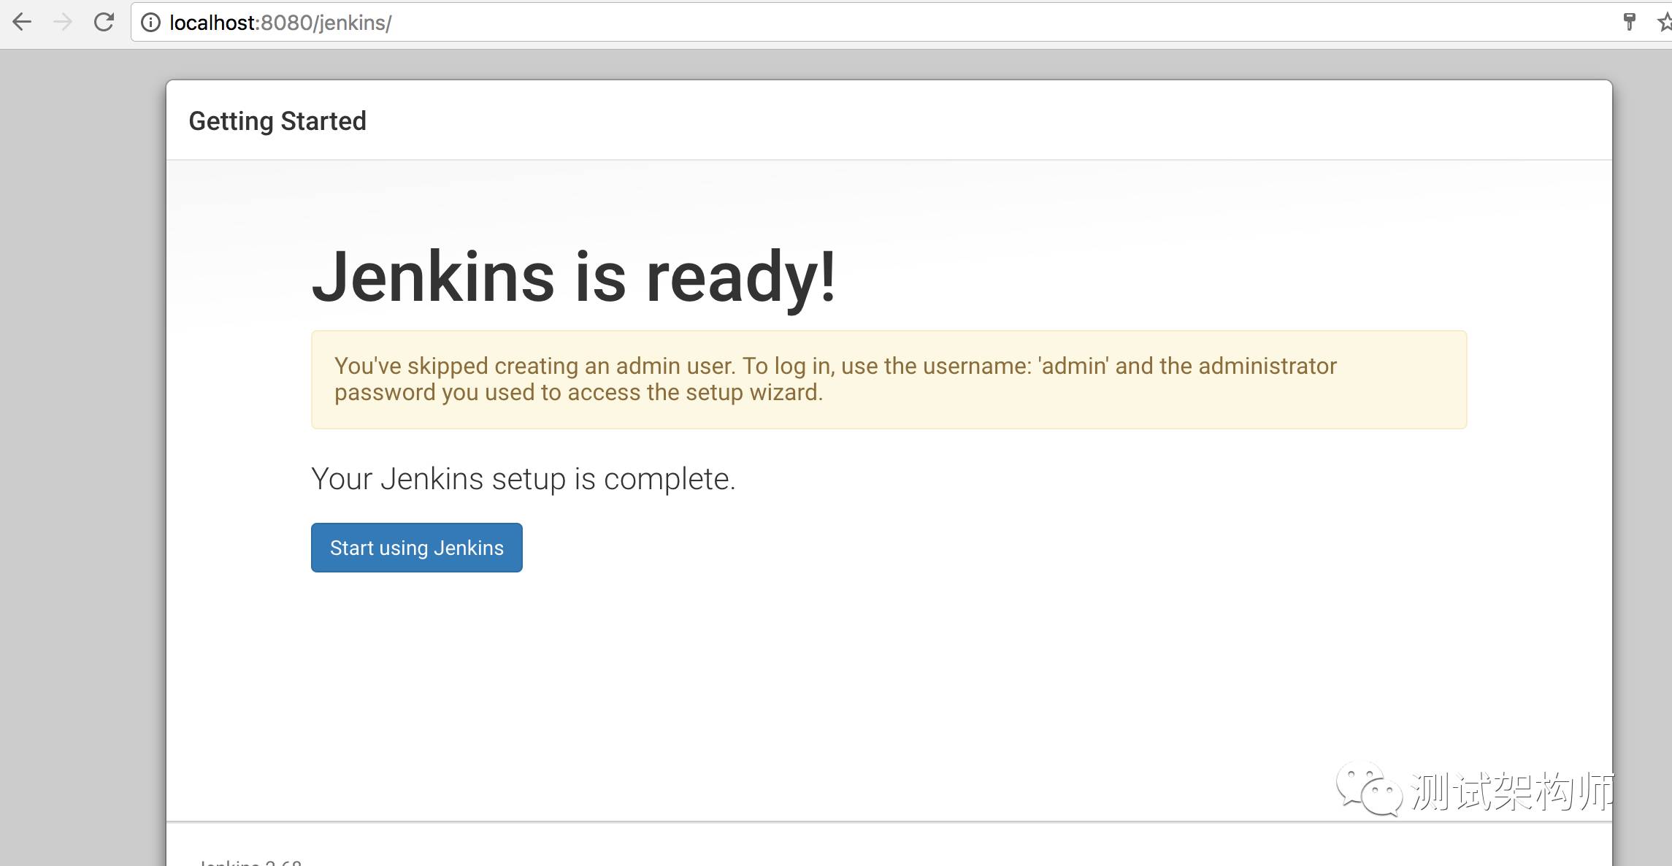Click the saved password key icon
The image size is (1672, 866).
click(x=1629, y=22)
